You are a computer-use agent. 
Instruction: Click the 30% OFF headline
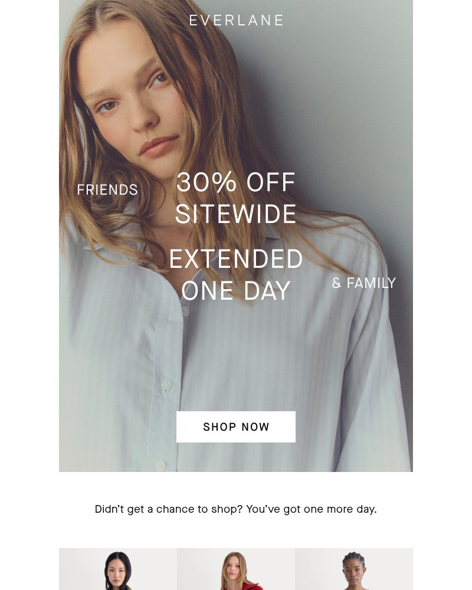click(x=235, y=182)
